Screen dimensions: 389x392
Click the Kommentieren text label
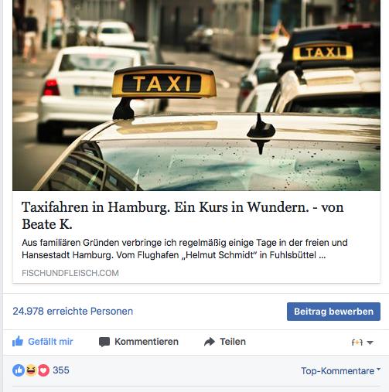(x=146, y=342)
